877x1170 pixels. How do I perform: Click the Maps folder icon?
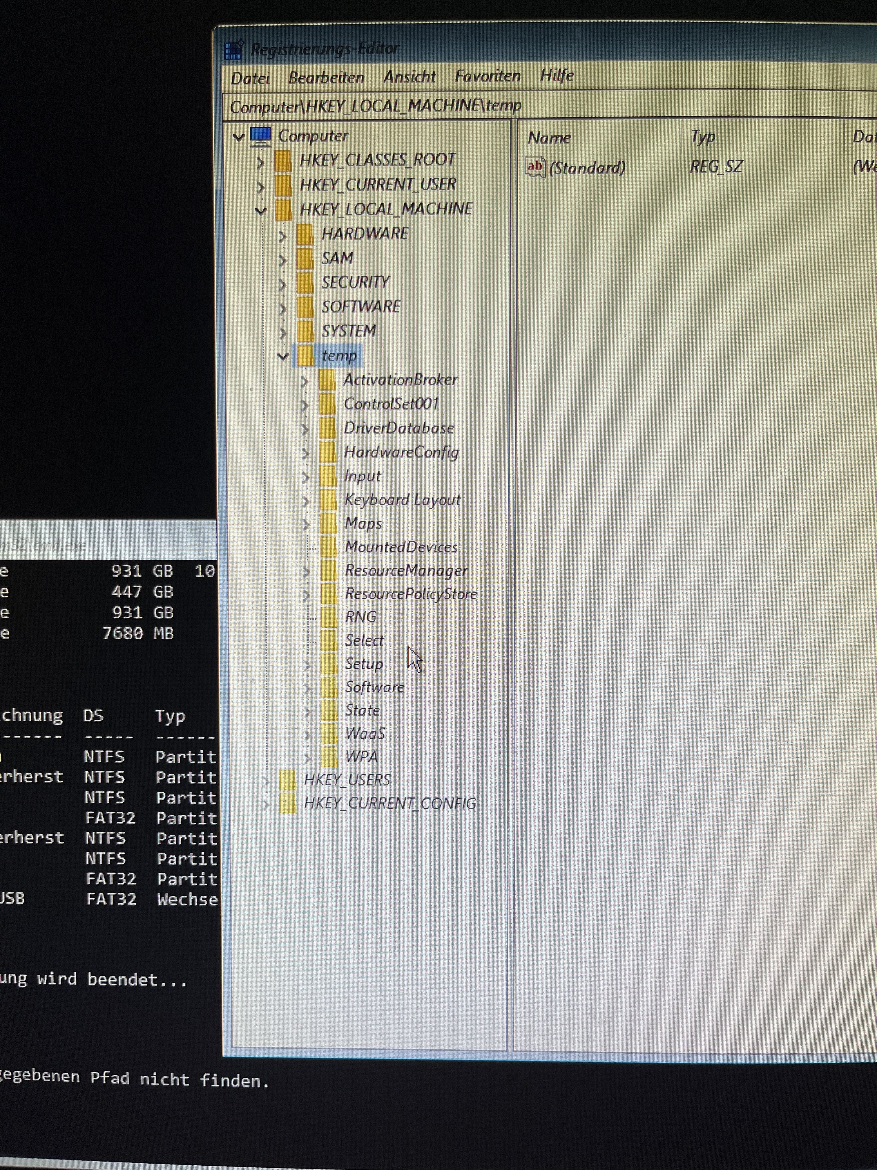point(329,524)
